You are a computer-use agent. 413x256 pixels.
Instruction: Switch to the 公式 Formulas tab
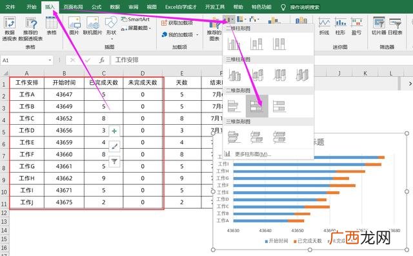pyautogui.click(x=96, y=7)
